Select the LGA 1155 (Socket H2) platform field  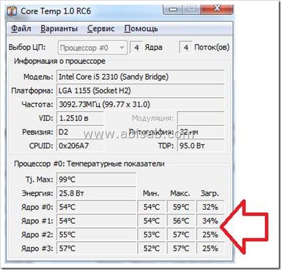[x=140, y=91]
